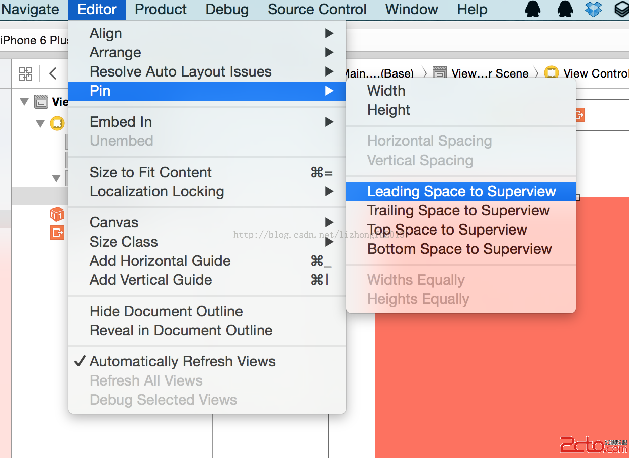629x458 pixels.
Task: Click View…r Scene in the breadcrumb path
Action: 490,73
